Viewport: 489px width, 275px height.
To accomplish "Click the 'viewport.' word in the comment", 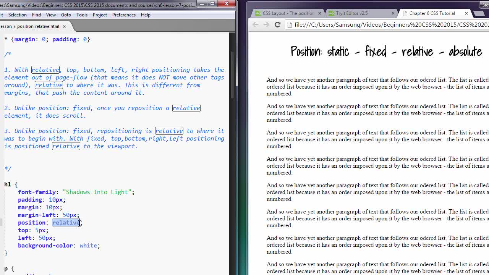I will click(122, 146).
